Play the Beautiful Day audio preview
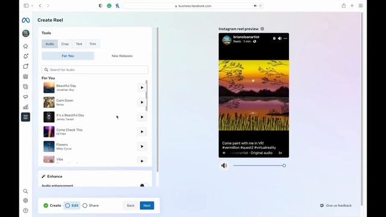Image resolution: width=386 pixels, height=217 pixels. [142, 87]
